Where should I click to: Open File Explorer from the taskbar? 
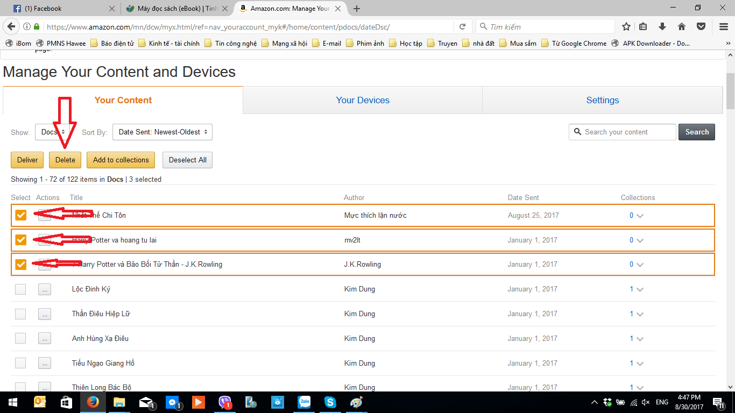click(119, 402)
